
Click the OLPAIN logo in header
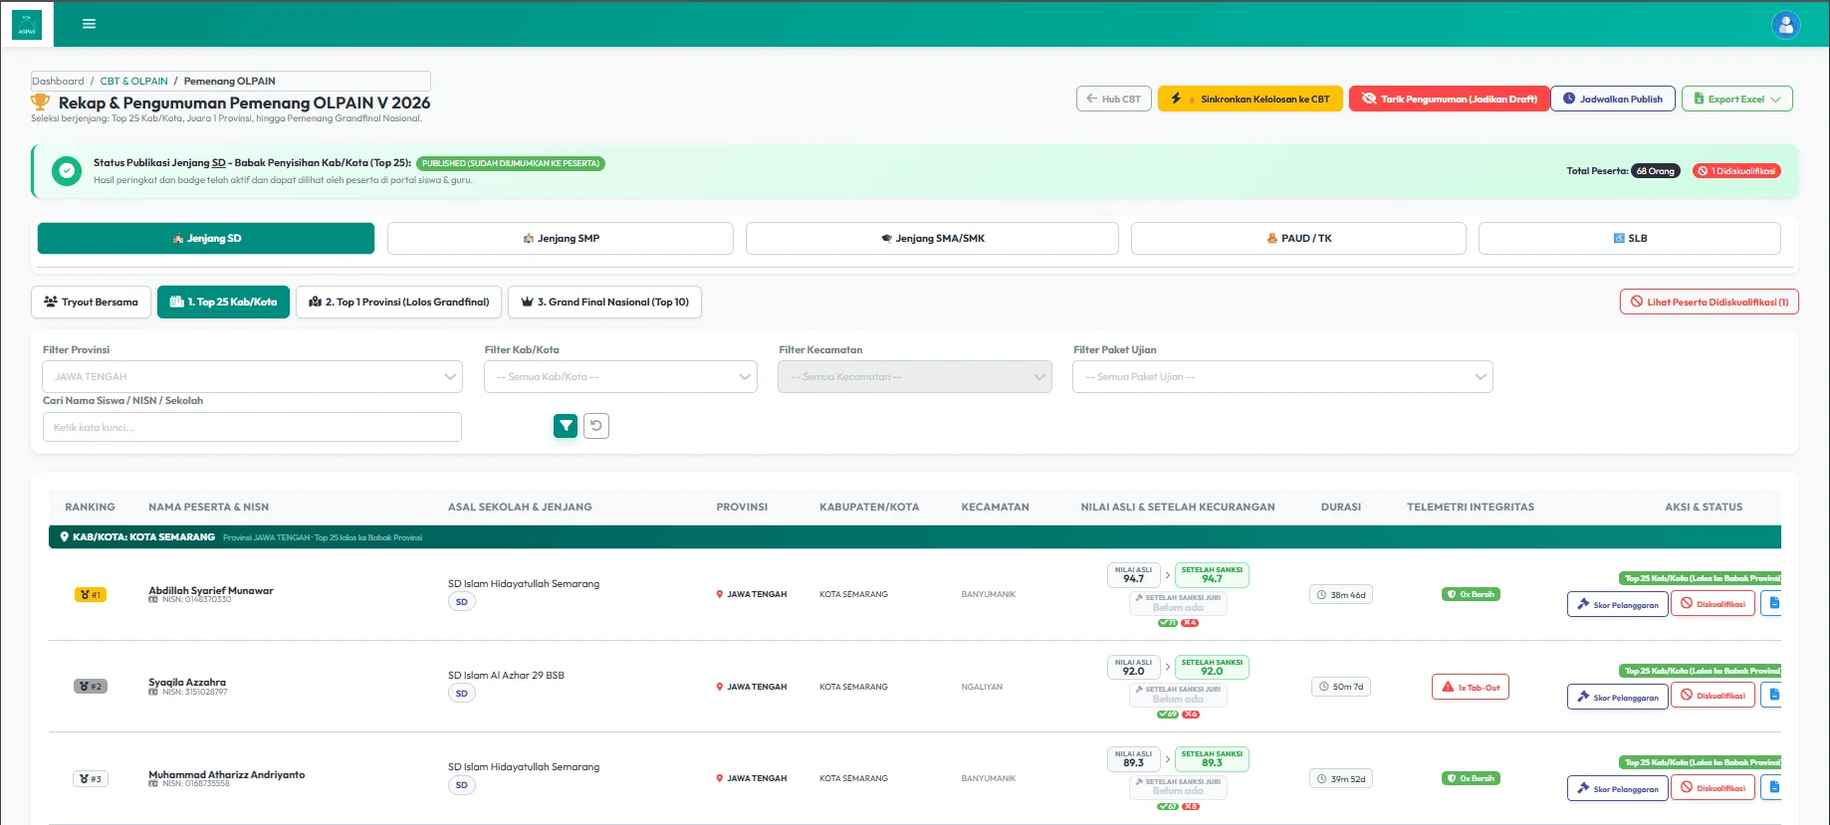click(27, 24)
